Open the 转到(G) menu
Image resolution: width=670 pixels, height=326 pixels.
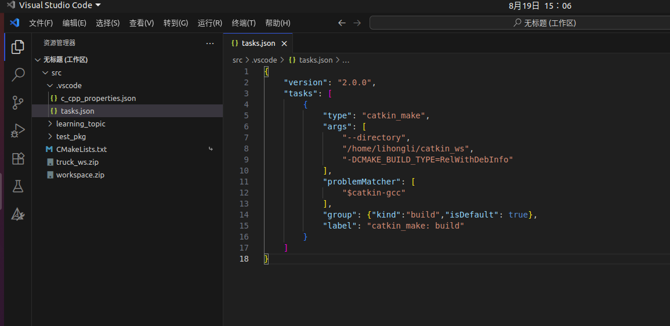pyautogui.click(x=176, y=23)
